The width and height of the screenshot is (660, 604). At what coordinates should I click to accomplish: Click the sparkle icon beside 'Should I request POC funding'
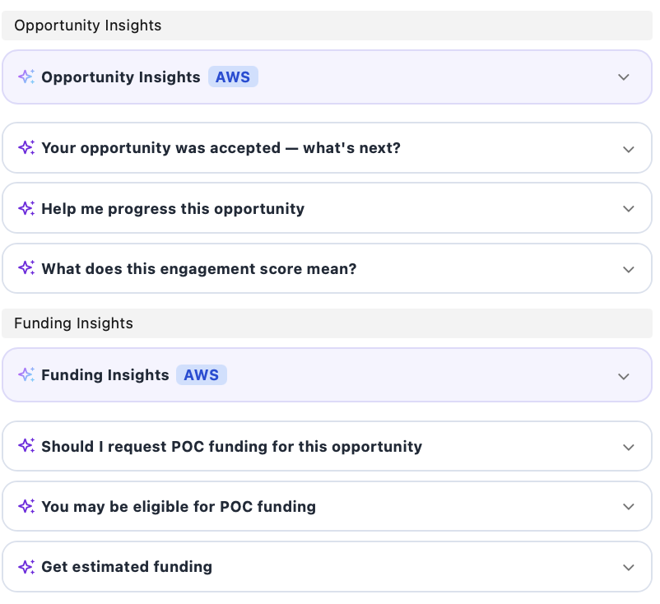point(26,445)
